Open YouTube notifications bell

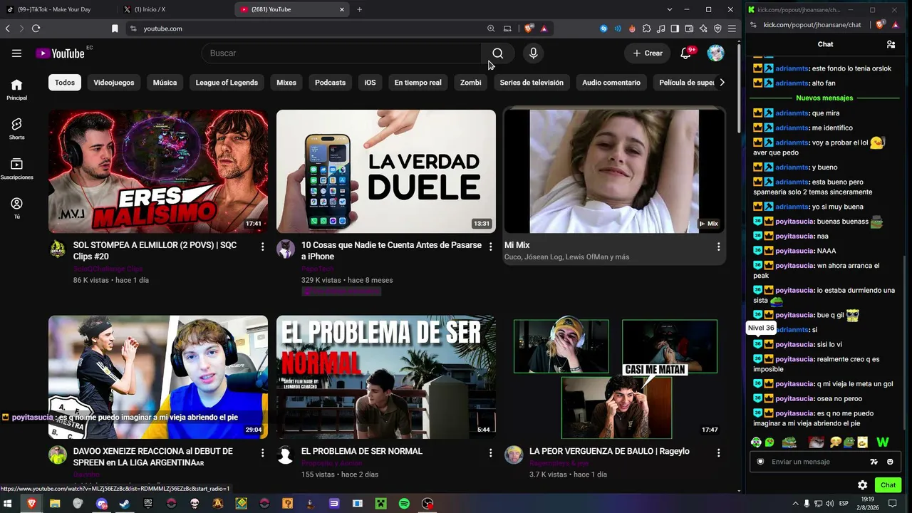685,53
